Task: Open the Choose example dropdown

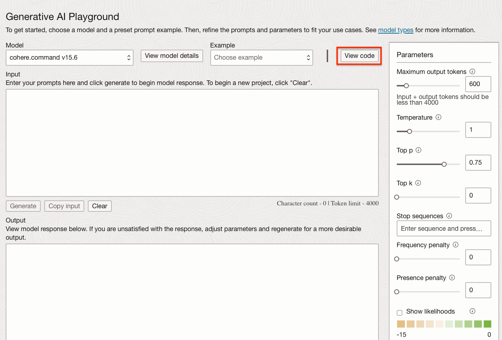Action: (261, 57)
